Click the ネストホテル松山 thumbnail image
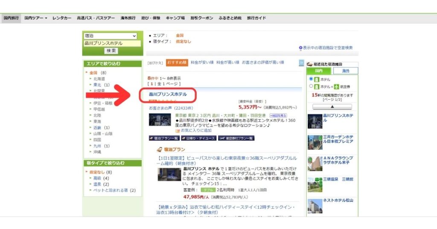Screen dimensions: 437x229 [315, 206]
